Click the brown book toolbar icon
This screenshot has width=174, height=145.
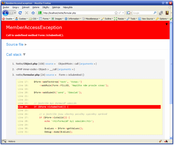[x=167, y=13]
